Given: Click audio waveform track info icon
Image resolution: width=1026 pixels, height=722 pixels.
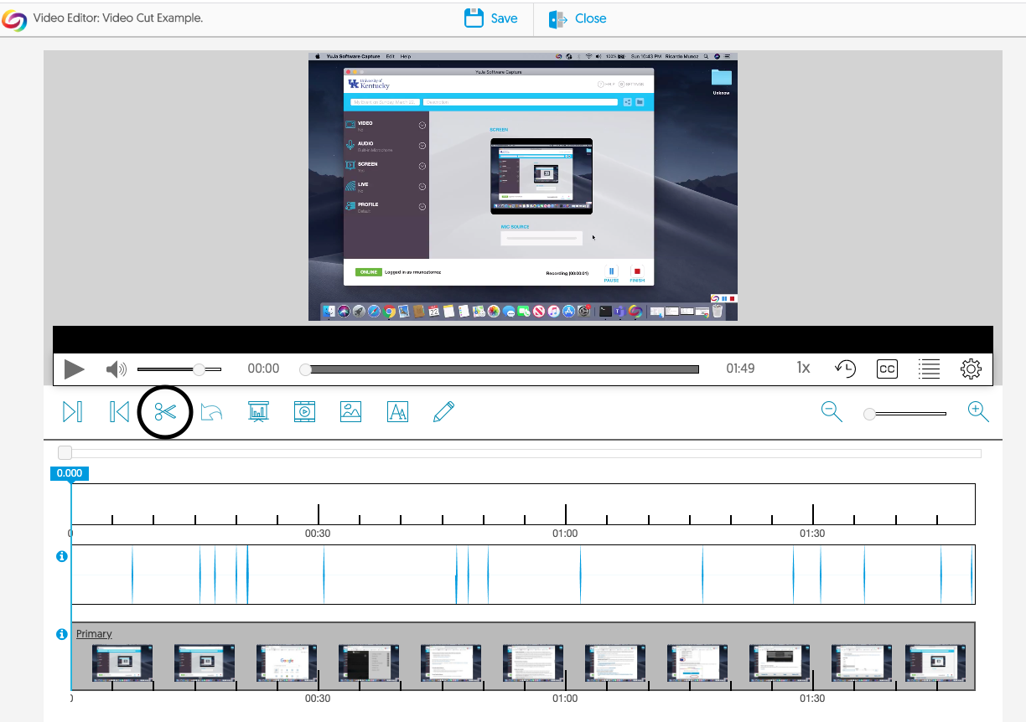Looking at the screenshot, I should (x=61, y=556).
